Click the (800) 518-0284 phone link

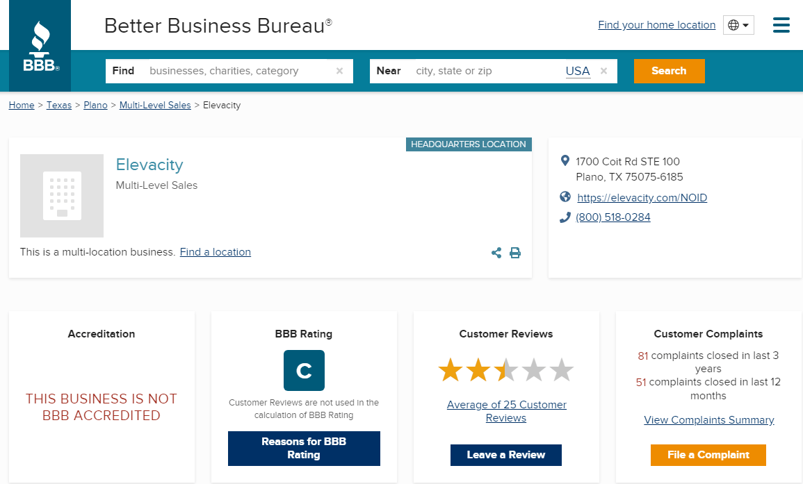tap(613, 217)
